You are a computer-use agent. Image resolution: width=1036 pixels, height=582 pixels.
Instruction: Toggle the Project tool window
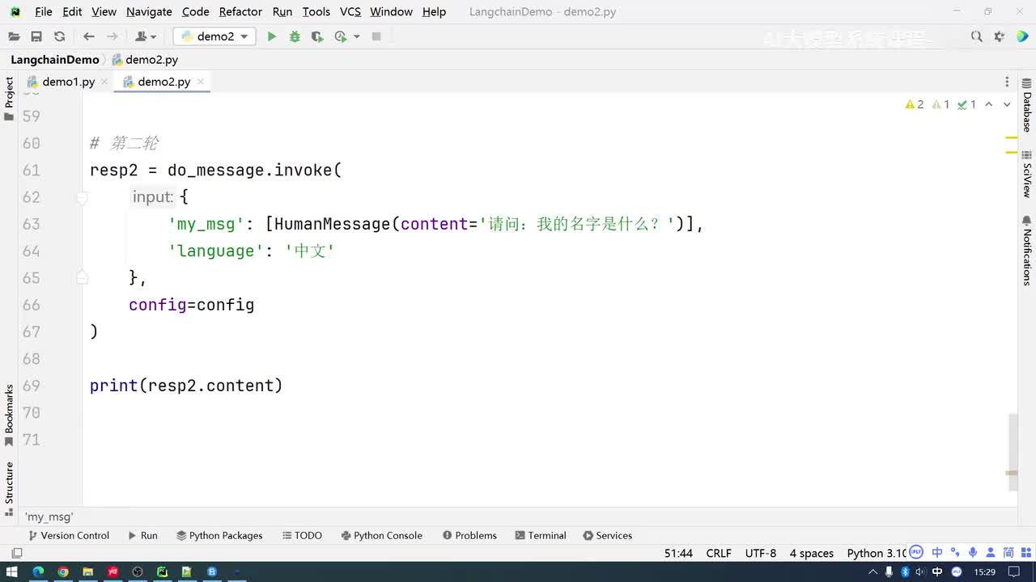[9, 99]
